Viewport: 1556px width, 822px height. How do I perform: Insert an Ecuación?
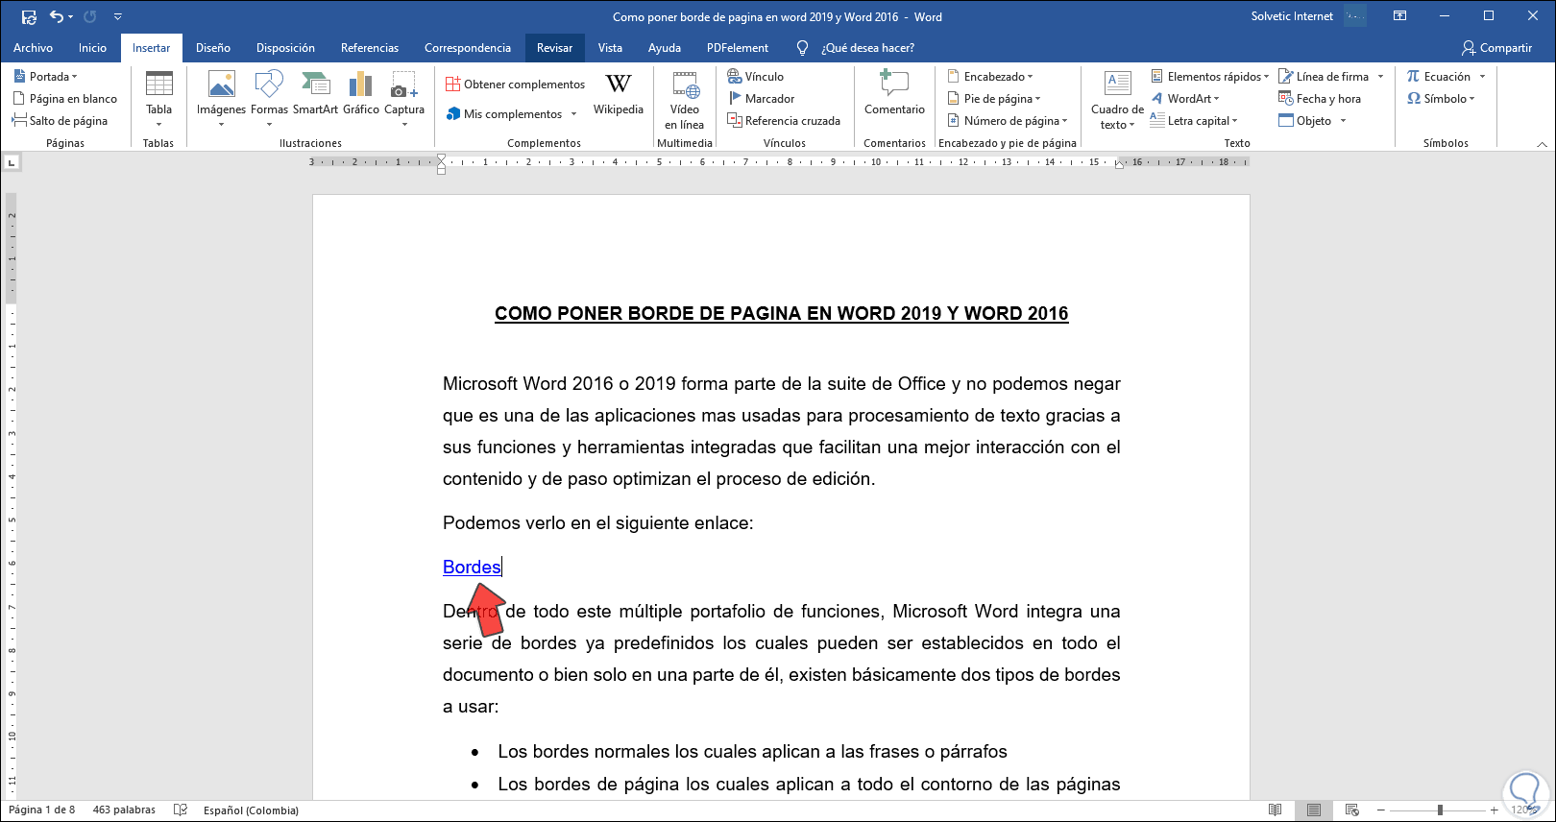point(1439,77)
